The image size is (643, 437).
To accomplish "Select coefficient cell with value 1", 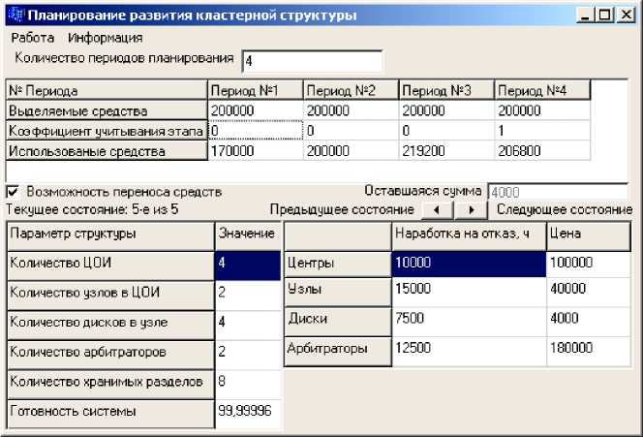I will pyautogui.click(x=542, y=131).
